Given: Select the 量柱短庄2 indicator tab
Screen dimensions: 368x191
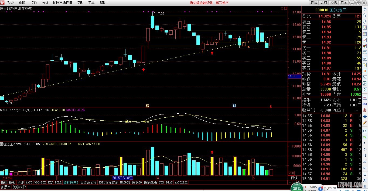Looking at the screenshot, I should pos(71,182).
